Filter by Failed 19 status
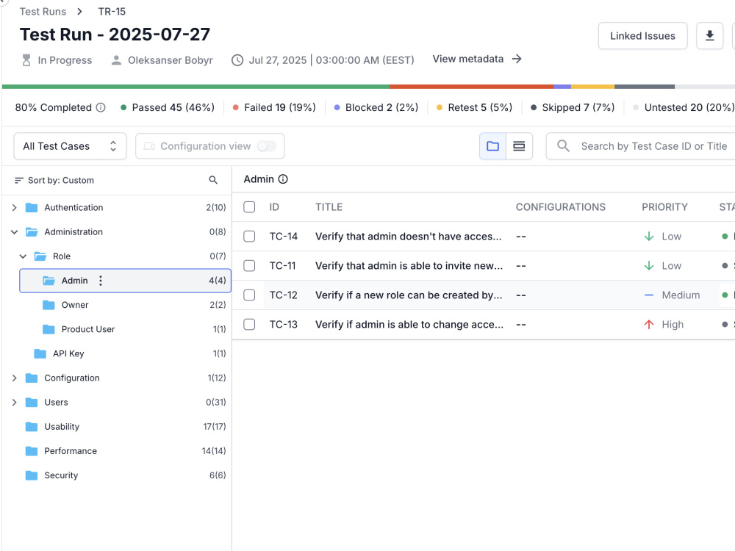The width and height of the screenshot is (735, 551). pyautogui.click(x=274, y=107)
